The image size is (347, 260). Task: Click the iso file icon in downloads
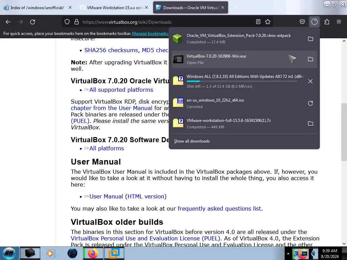(x=178, y=102)
